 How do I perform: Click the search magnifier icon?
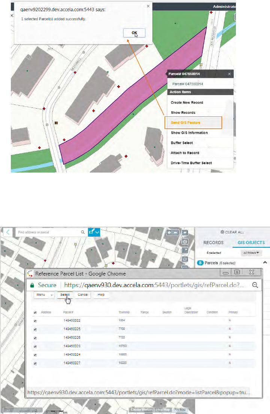tap(83, 232)
